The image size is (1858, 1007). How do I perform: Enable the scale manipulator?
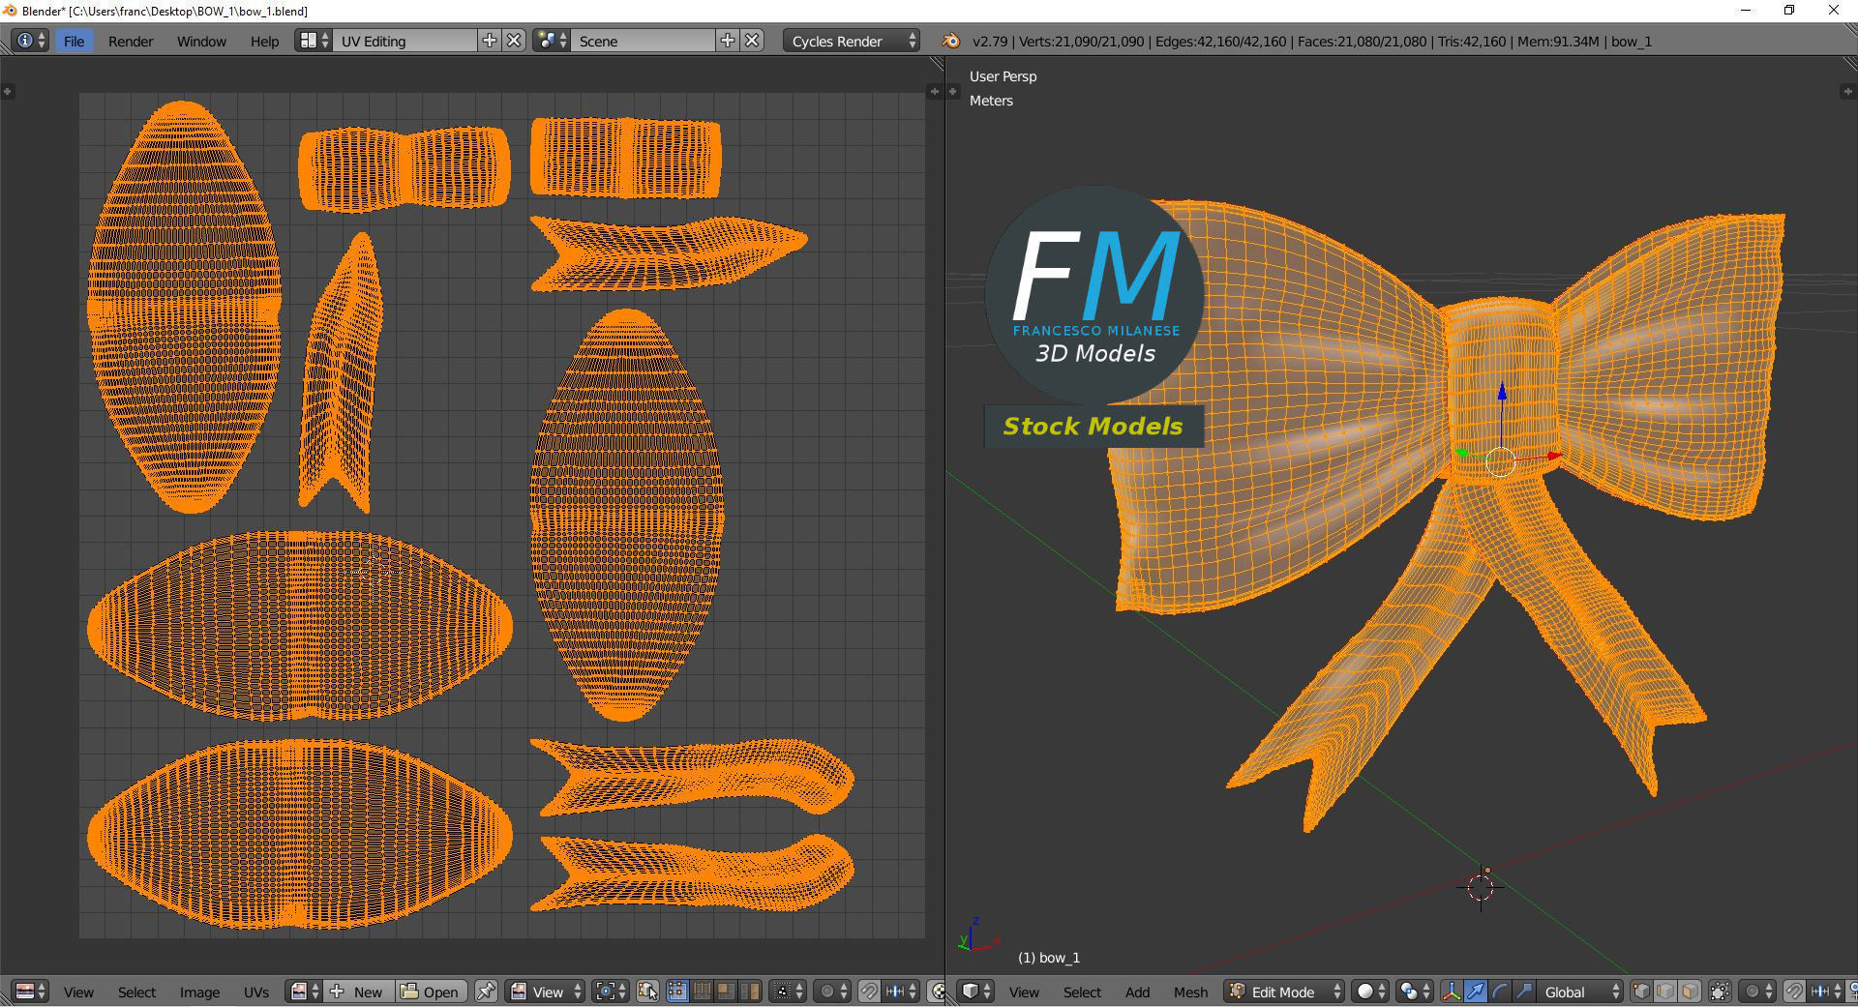pyautogui.click(x=1523, y=992)
